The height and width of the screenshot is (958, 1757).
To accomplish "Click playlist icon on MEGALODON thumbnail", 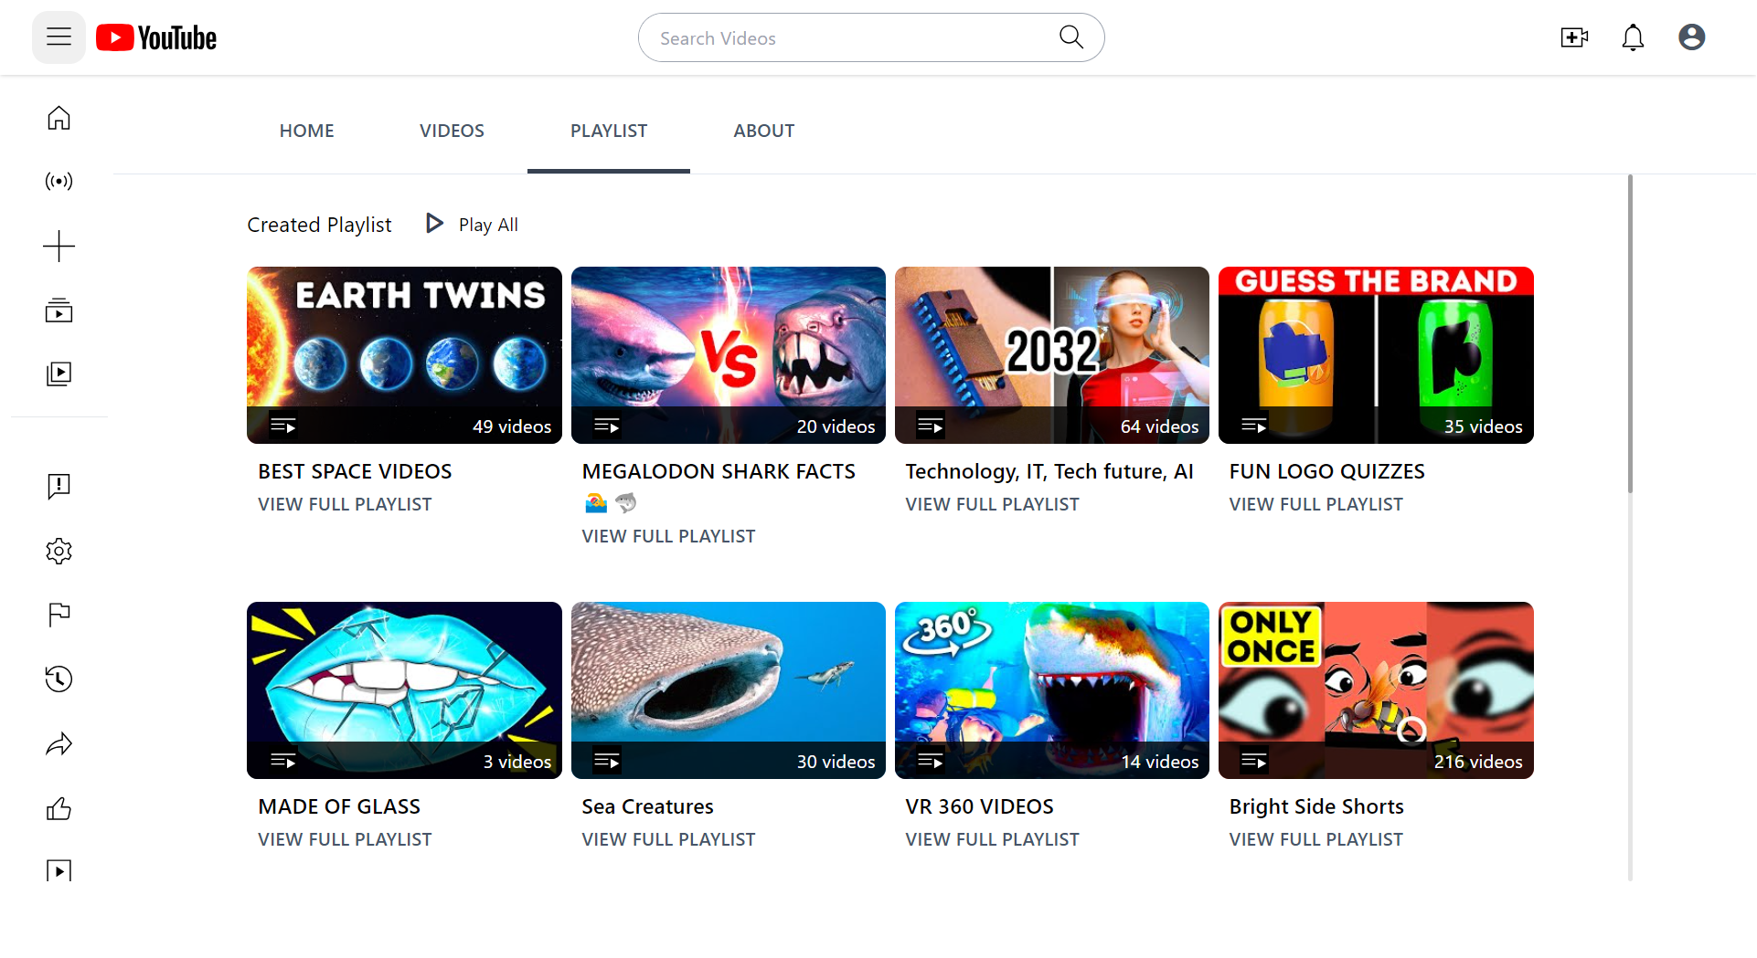I will coord(606,426).
